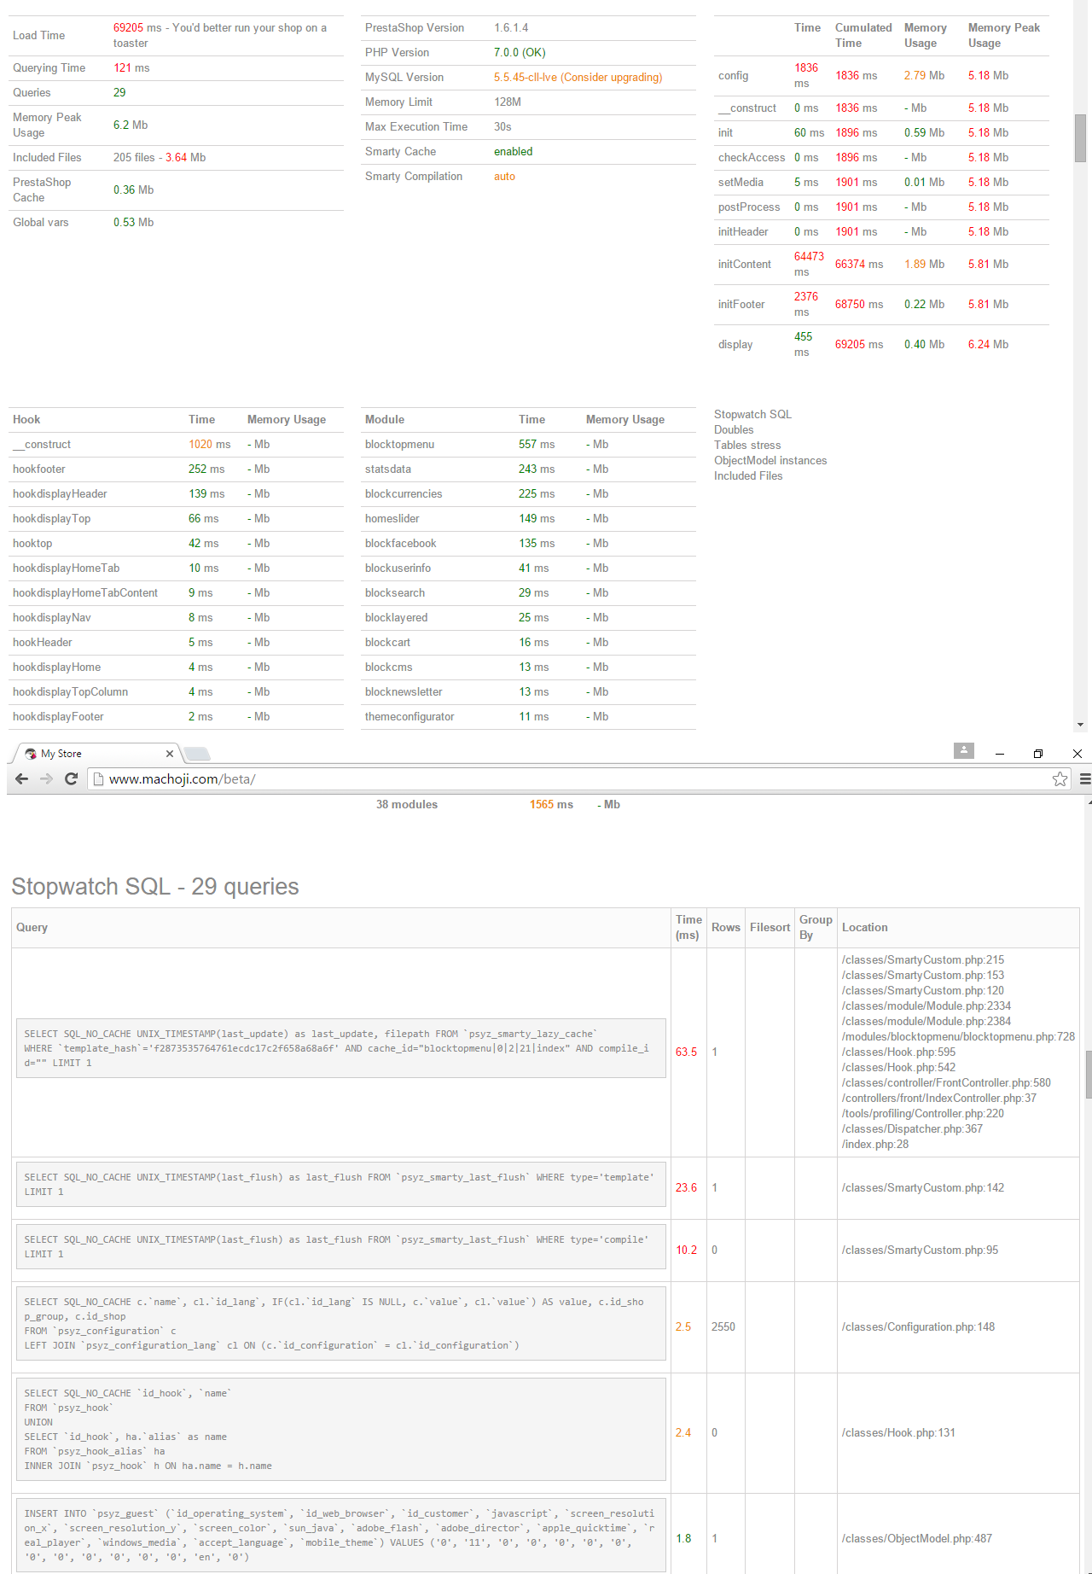1092x1574 pixels.
Task: Click the PHP version value 7.0.0 (OK)
Action: pyautogui.click(x=520, y=53)
